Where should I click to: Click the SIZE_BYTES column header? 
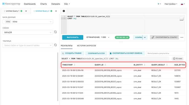(x=179, y=65)
